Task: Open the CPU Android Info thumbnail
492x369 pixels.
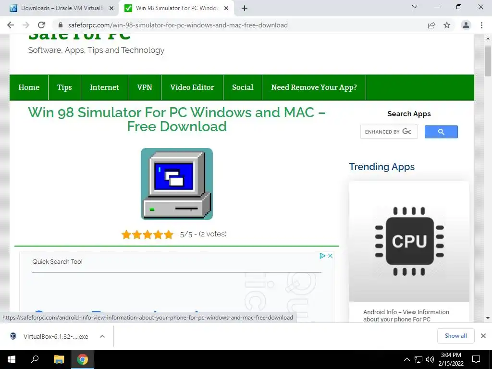Action: pyautogui.click(x=409, y=241)
